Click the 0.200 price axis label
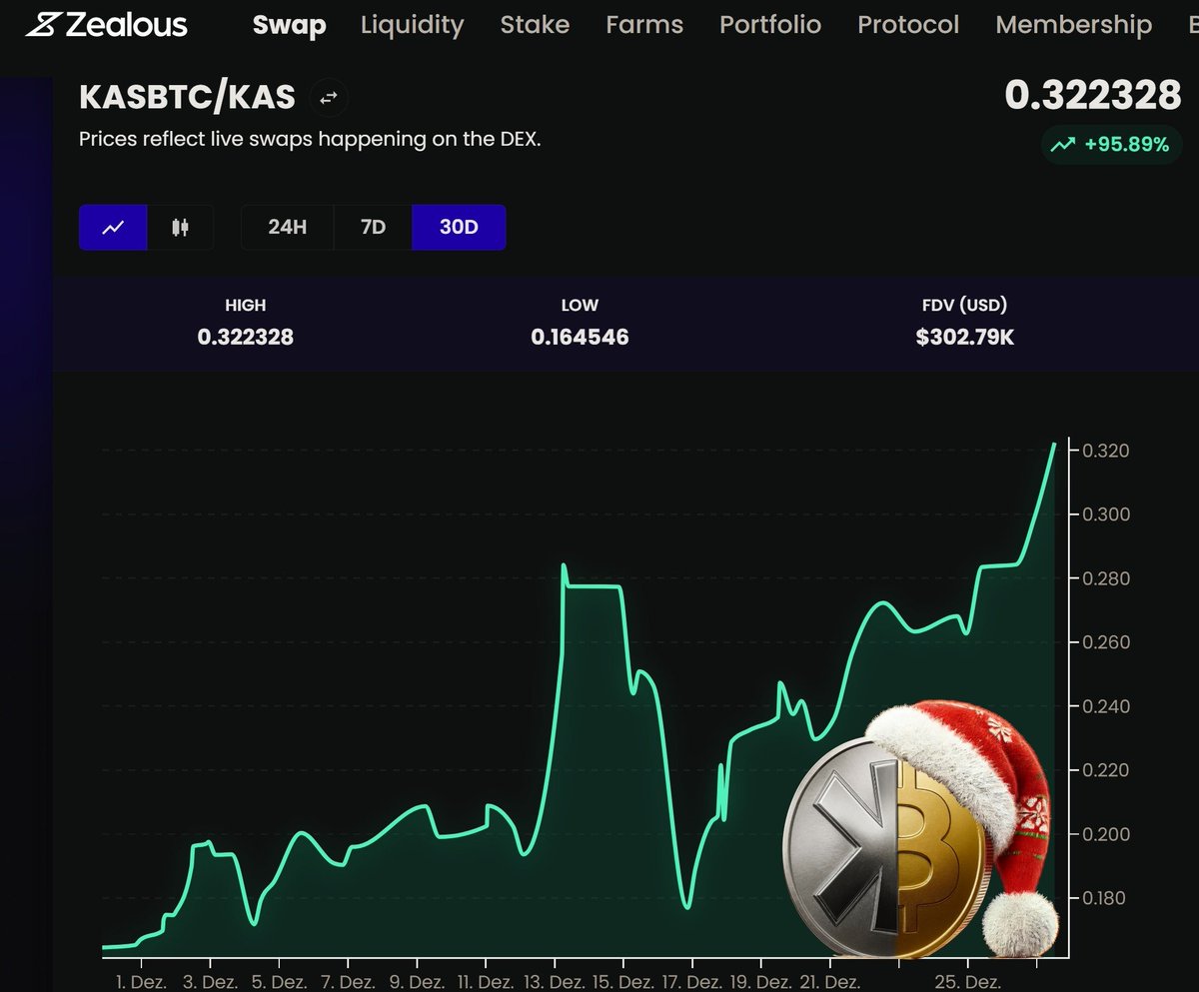This screenshot has width=1199, height=992. pos(1106,834)
